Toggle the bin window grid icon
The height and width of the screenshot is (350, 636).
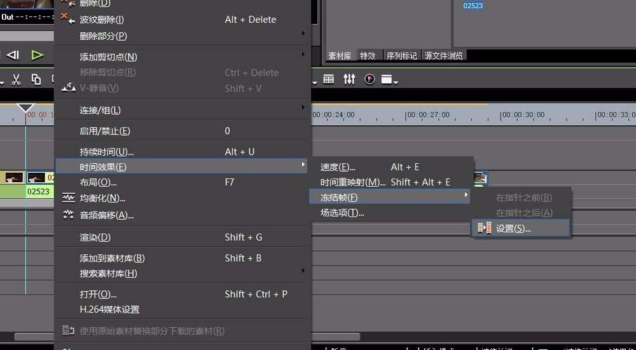(329, 79)
